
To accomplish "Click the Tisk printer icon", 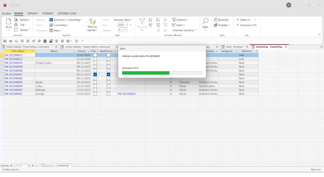I will click(x=16, y=25).
